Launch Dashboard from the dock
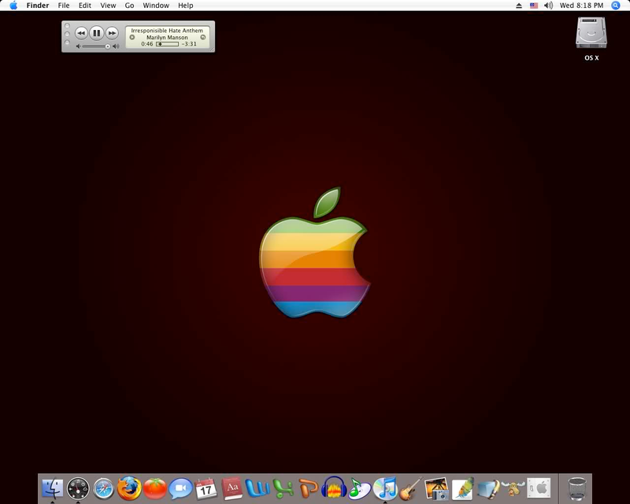This screenshot has height=504, width=630. pos(78,488)
